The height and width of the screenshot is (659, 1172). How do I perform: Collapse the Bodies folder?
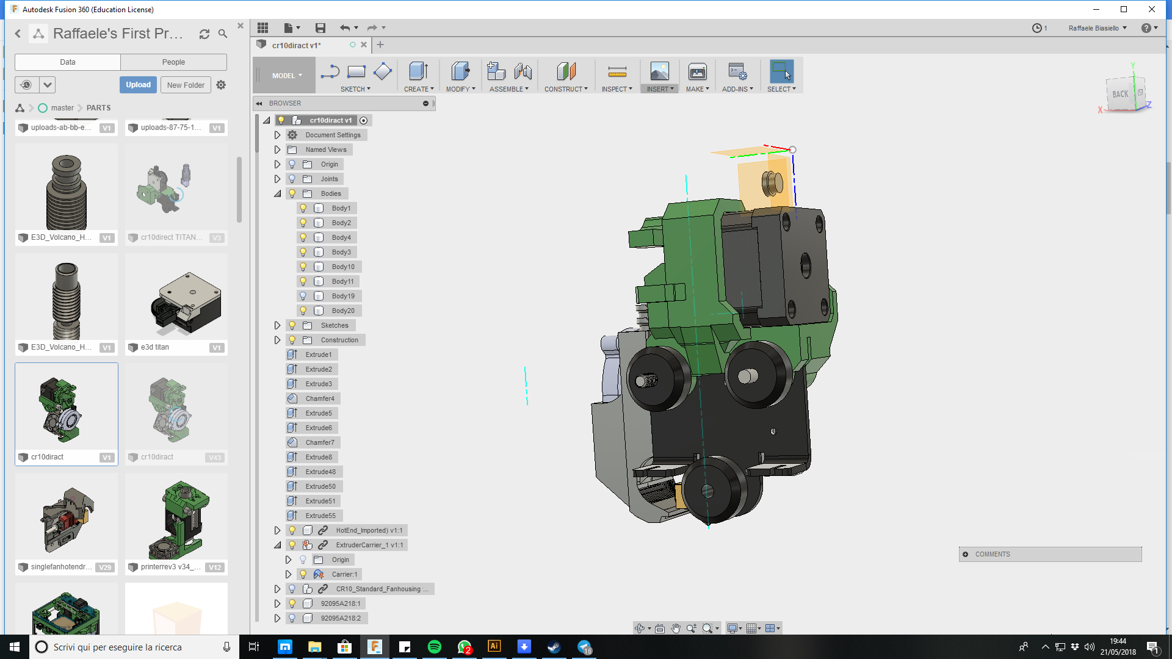point(277,193)
